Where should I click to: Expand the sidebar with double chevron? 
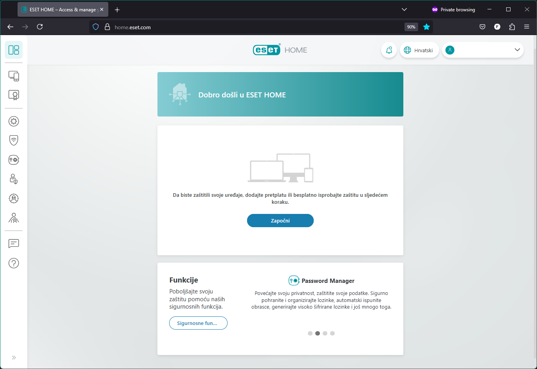(14, 357)
